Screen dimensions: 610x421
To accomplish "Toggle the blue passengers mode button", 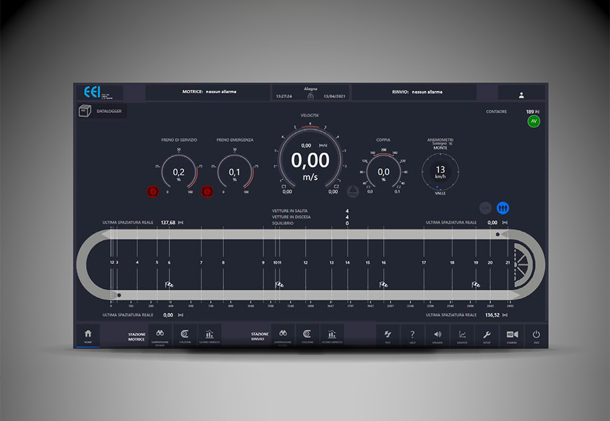I will (503, 208).
